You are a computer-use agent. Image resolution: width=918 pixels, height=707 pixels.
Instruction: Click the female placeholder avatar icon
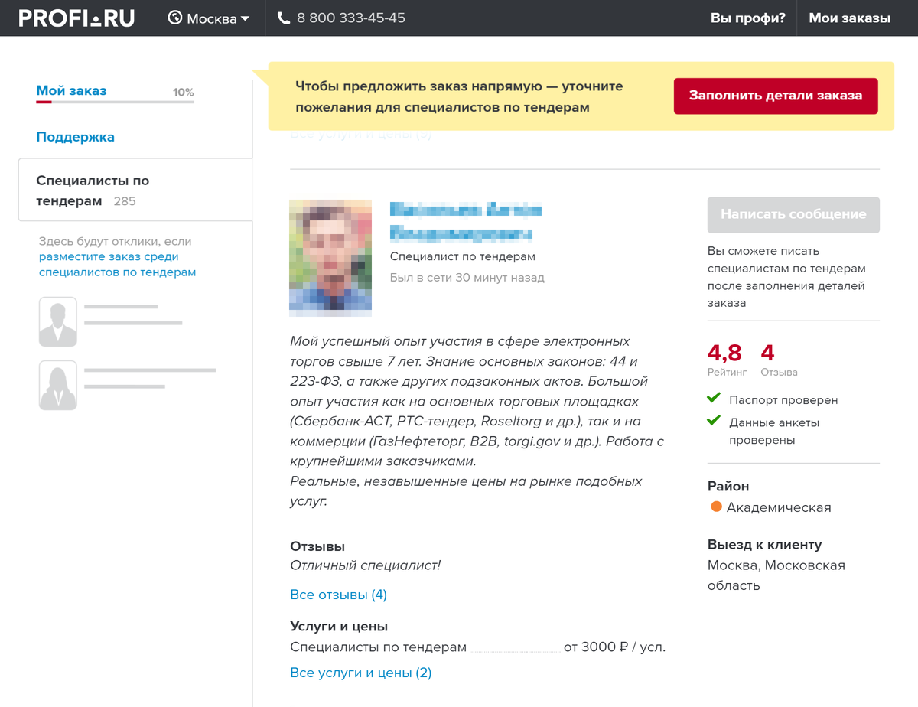58,385
